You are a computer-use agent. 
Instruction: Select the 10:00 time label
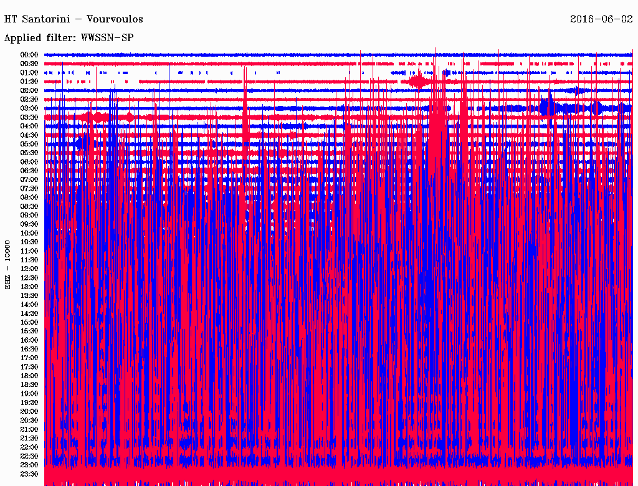pyautogui.click(x=29, y=233)
